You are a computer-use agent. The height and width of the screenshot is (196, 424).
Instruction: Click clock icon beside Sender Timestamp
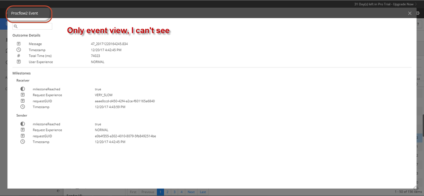point(23,142)
